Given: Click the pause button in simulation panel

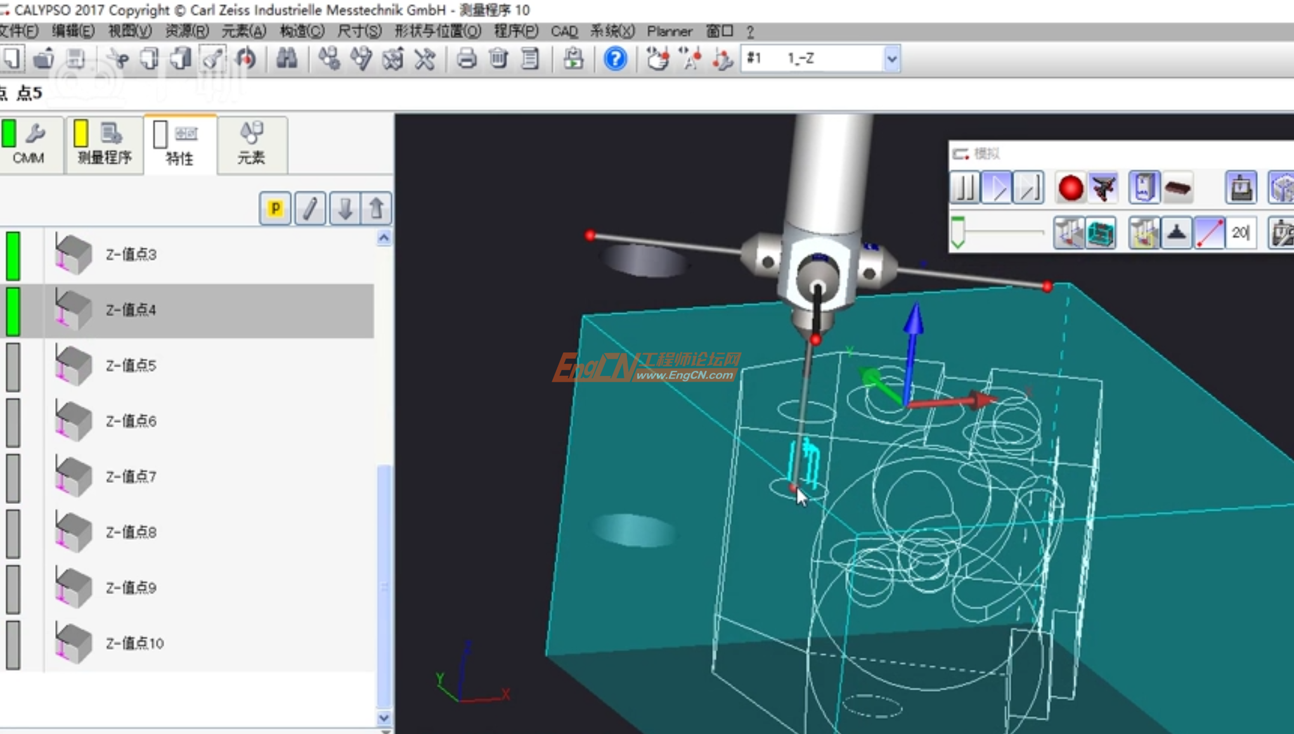Looking at the screenshot, I should tap(965, 188).
